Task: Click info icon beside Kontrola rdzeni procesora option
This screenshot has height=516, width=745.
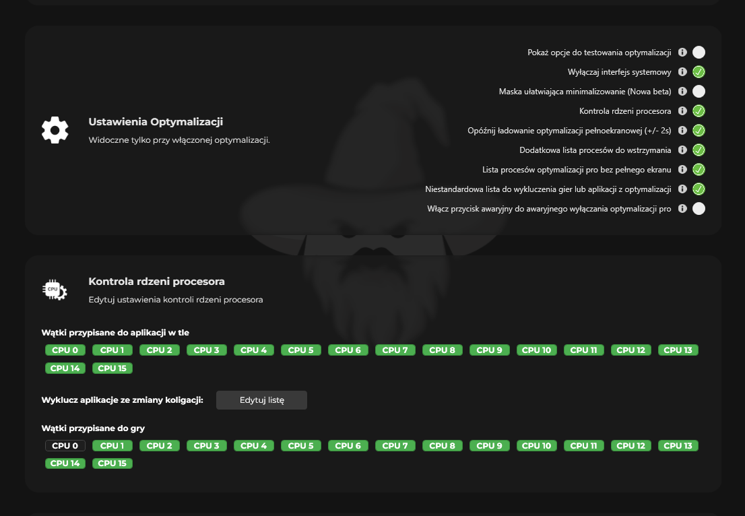Action: point(682,111)
